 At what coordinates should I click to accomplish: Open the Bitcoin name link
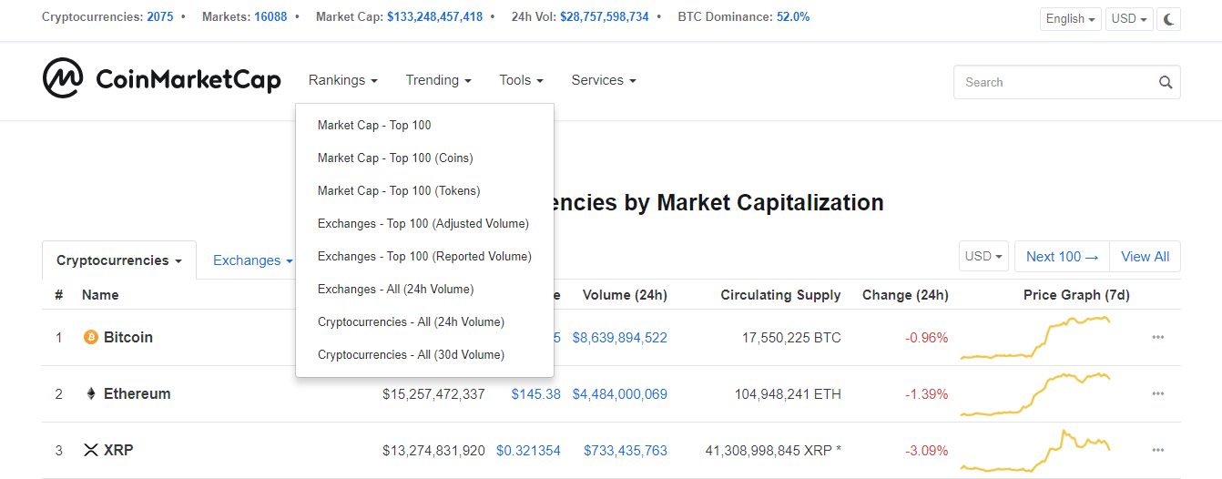click(128, 337)
